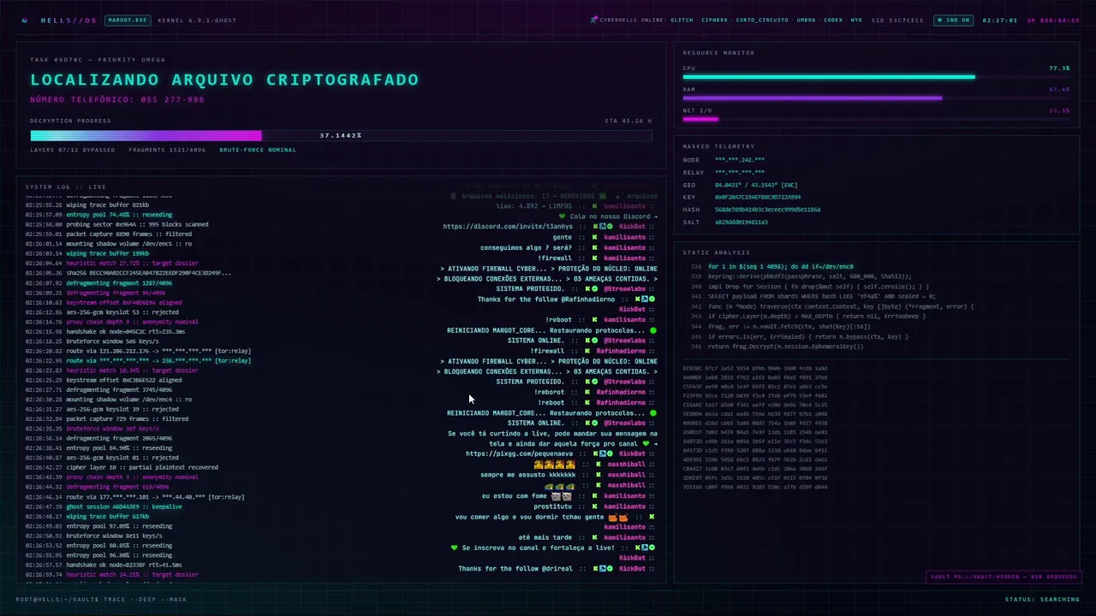1096x616 pixels.
Task: Click the KickBot name beside Discord invite
Action: (632, 227)
